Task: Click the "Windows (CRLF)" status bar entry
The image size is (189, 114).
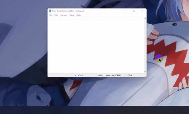Action: click(113, 75)
